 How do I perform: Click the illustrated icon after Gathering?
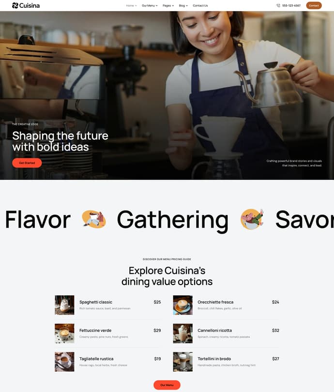252,219
